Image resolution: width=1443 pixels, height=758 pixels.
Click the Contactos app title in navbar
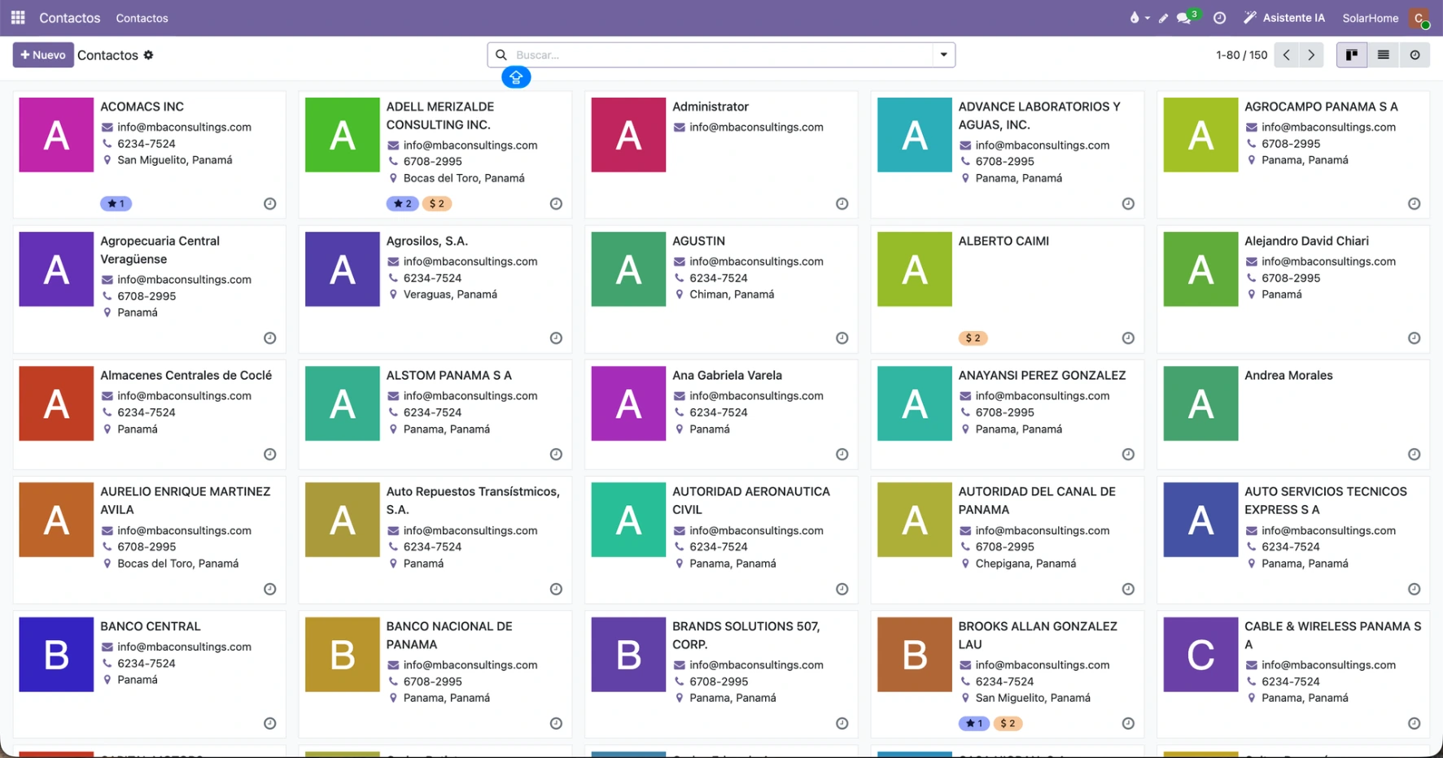[x=70, y=18]
